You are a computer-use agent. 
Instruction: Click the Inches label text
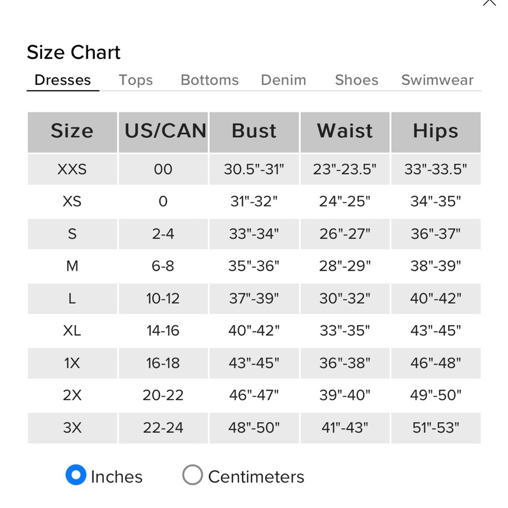117,477
